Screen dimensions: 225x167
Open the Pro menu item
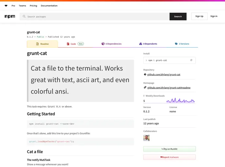[13, 6]
